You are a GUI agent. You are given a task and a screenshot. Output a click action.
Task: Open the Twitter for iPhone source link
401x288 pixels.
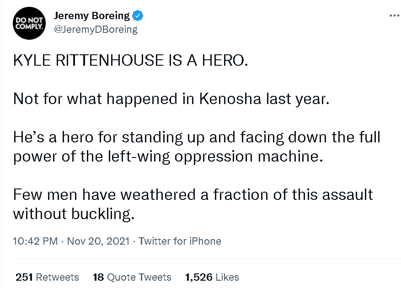(180, 241)
